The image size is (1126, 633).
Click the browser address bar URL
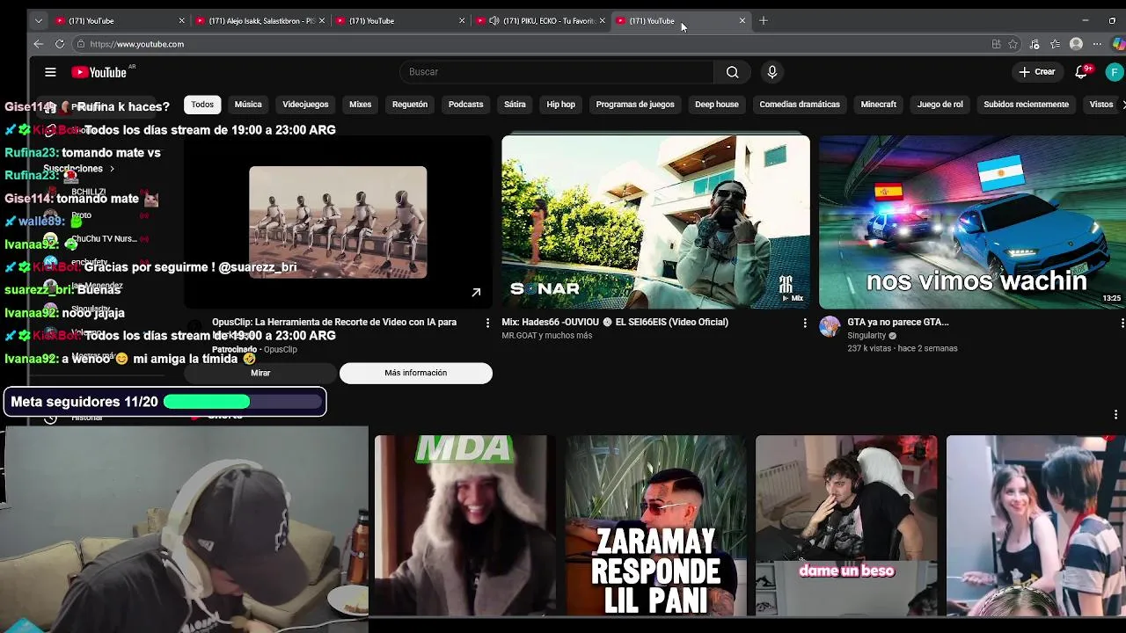click(x=136, y=44)
